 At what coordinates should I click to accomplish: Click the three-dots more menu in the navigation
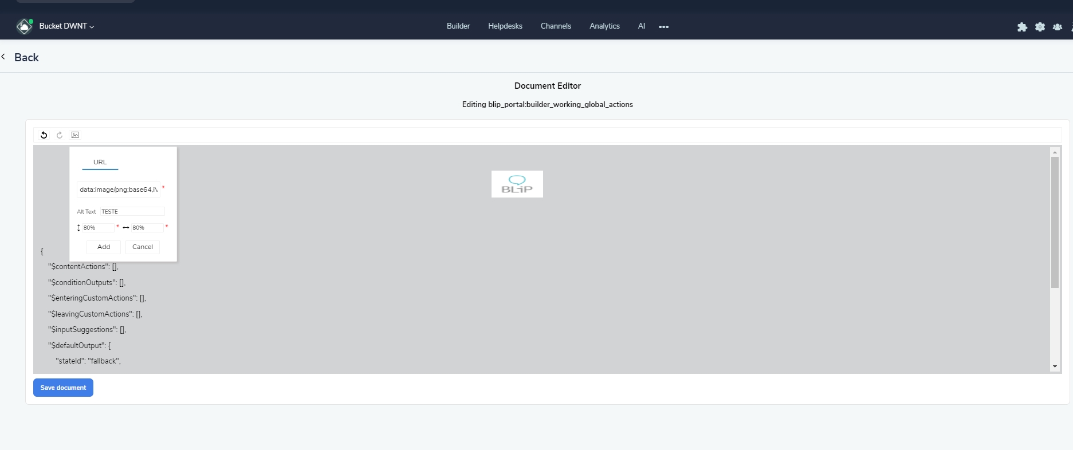click(x=664, y=27)
